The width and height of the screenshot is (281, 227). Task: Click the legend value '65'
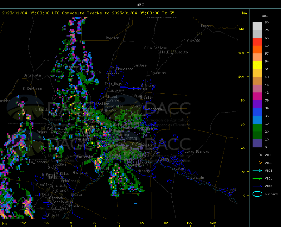click(x=267, y=38)
